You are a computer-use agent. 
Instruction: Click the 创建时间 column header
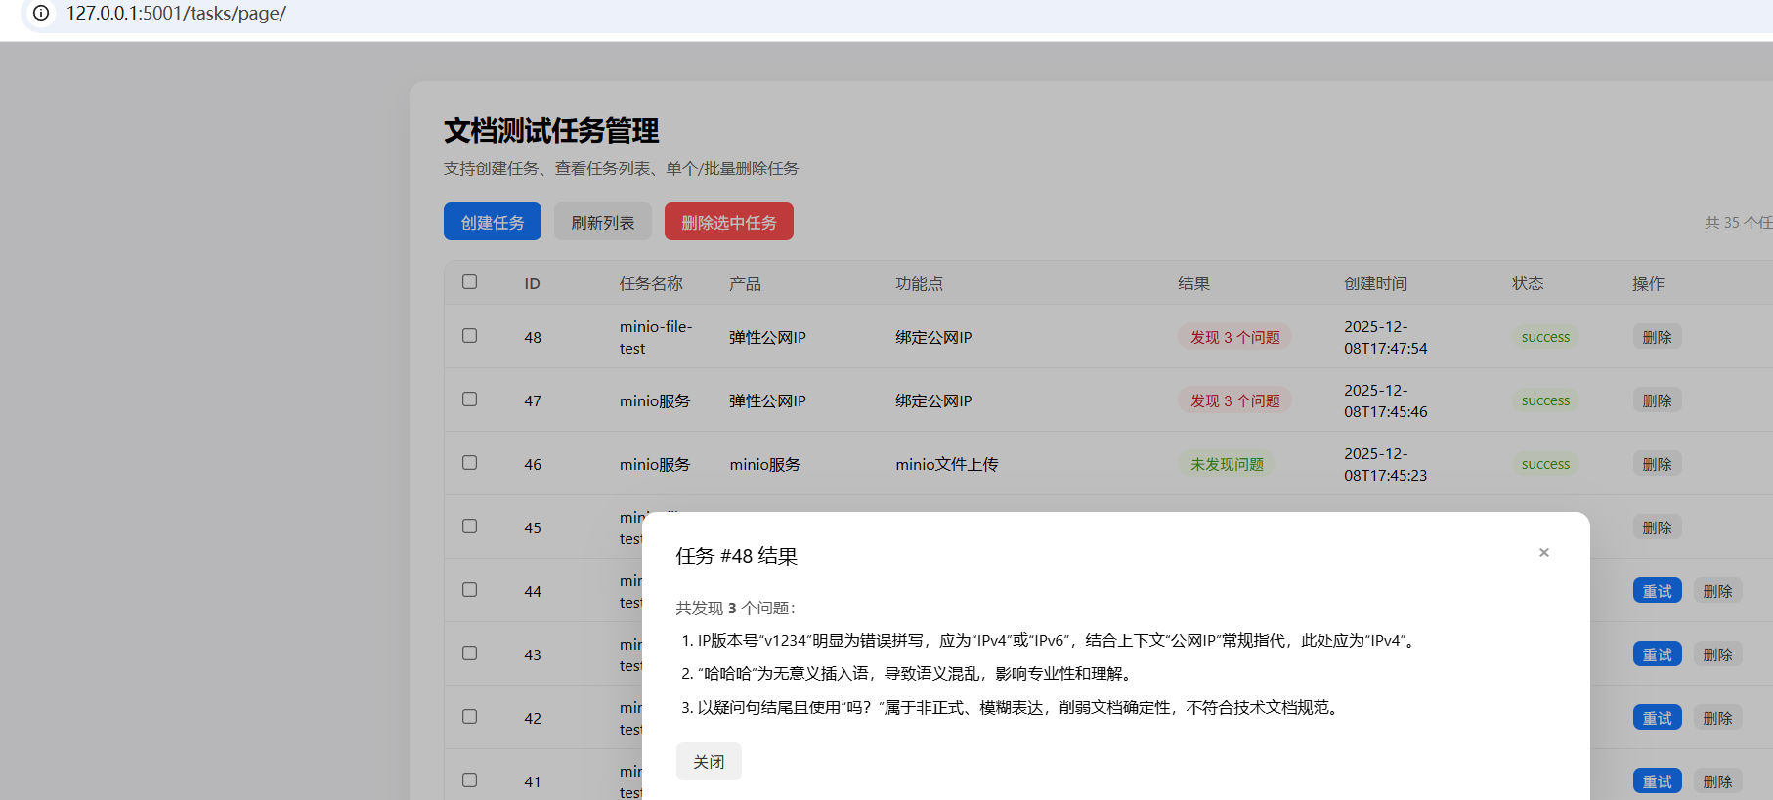(x=1375, y=283)
